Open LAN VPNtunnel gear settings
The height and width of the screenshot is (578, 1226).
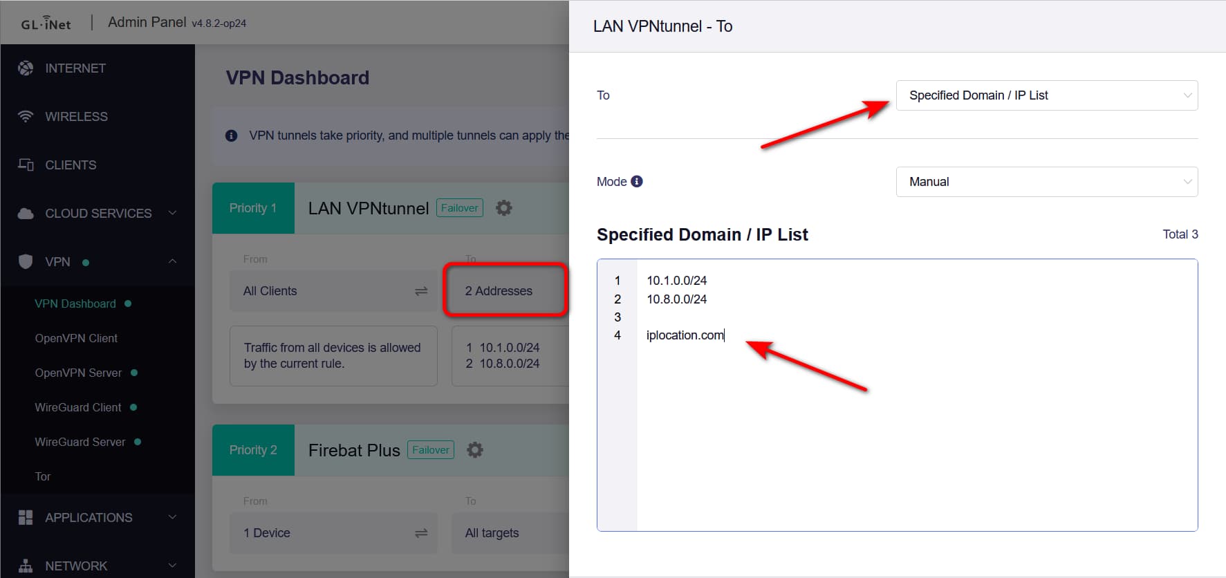point(503,208)
